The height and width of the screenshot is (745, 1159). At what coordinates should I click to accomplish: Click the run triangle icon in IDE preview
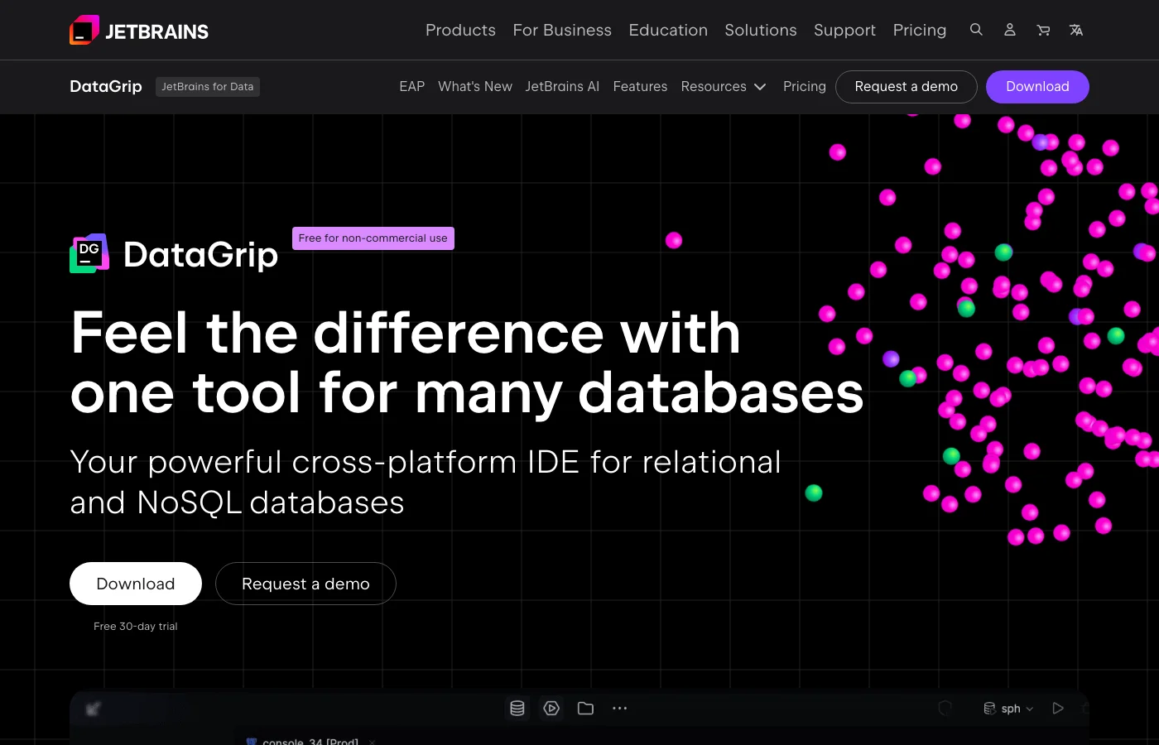(1057, 709)
